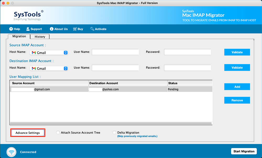Expand the Source Host Name Gmail dropdown

pyautogui.click(x=49, y=53)
